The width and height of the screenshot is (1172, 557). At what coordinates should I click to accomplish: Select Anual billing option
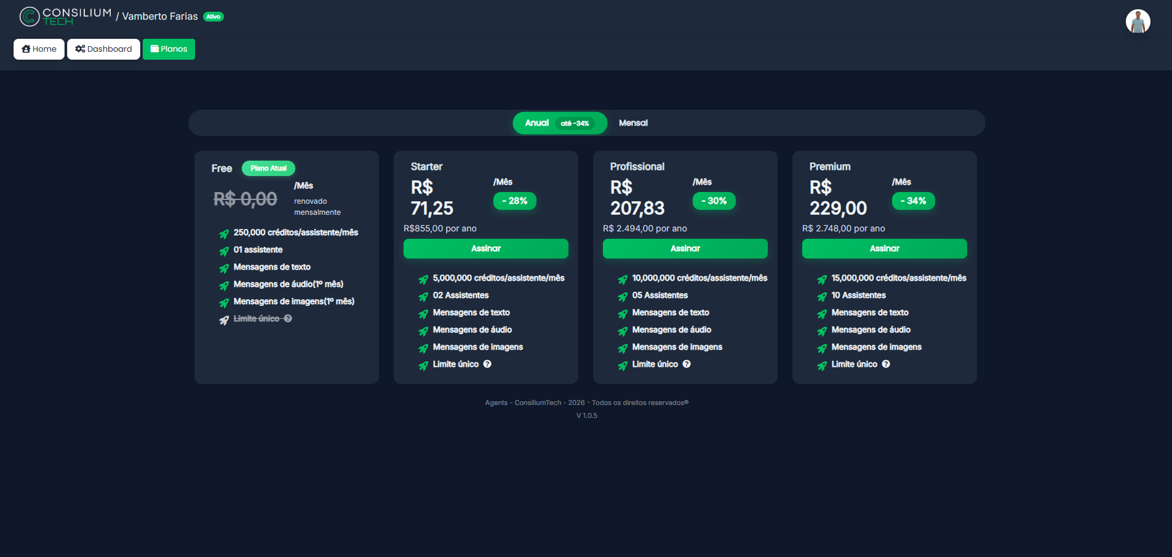tap(536, 123)
